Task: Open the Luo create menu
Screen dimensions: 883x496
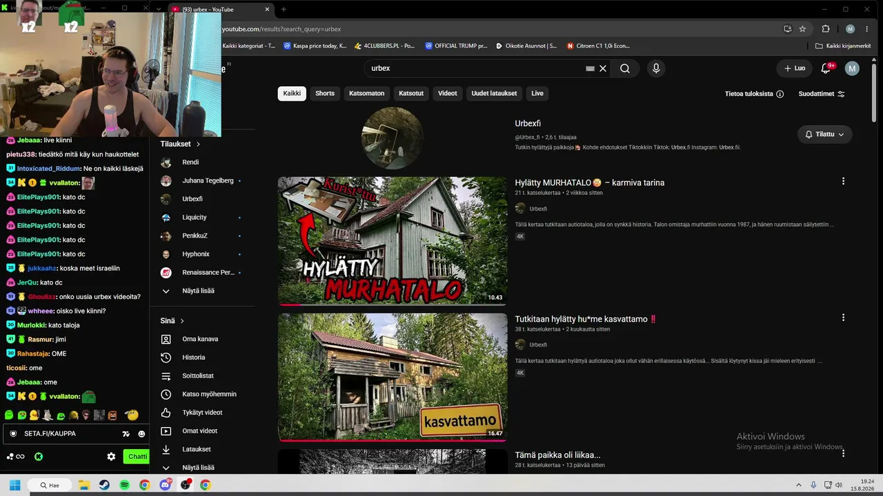Action: (795, 68)
